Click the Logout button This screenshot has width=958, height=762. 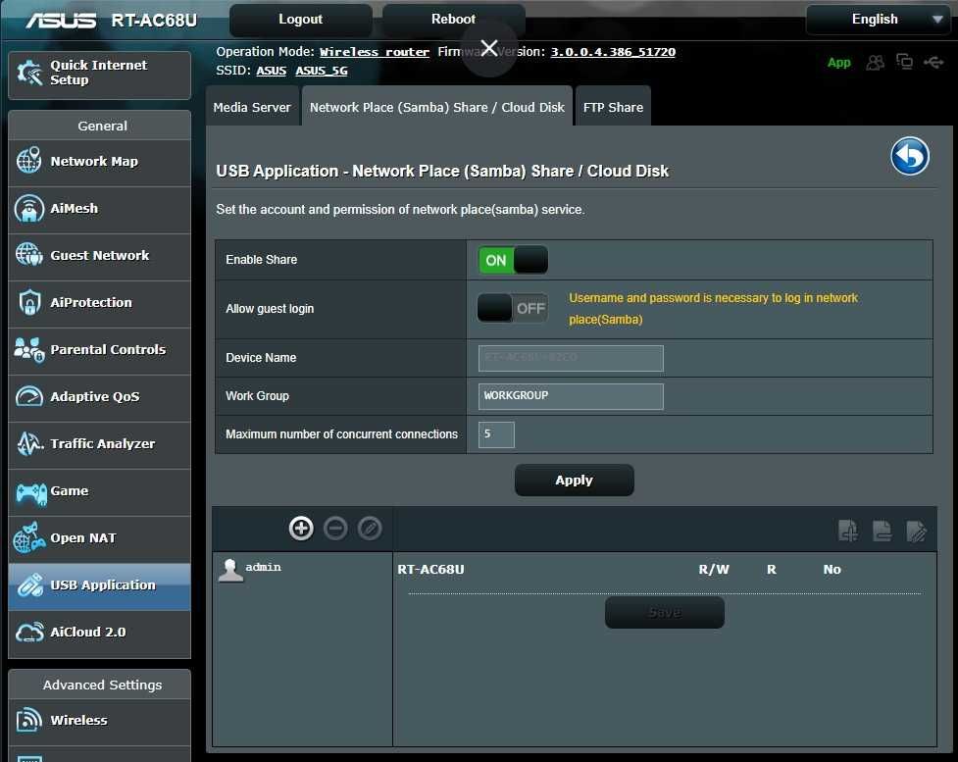pos(301,19)
